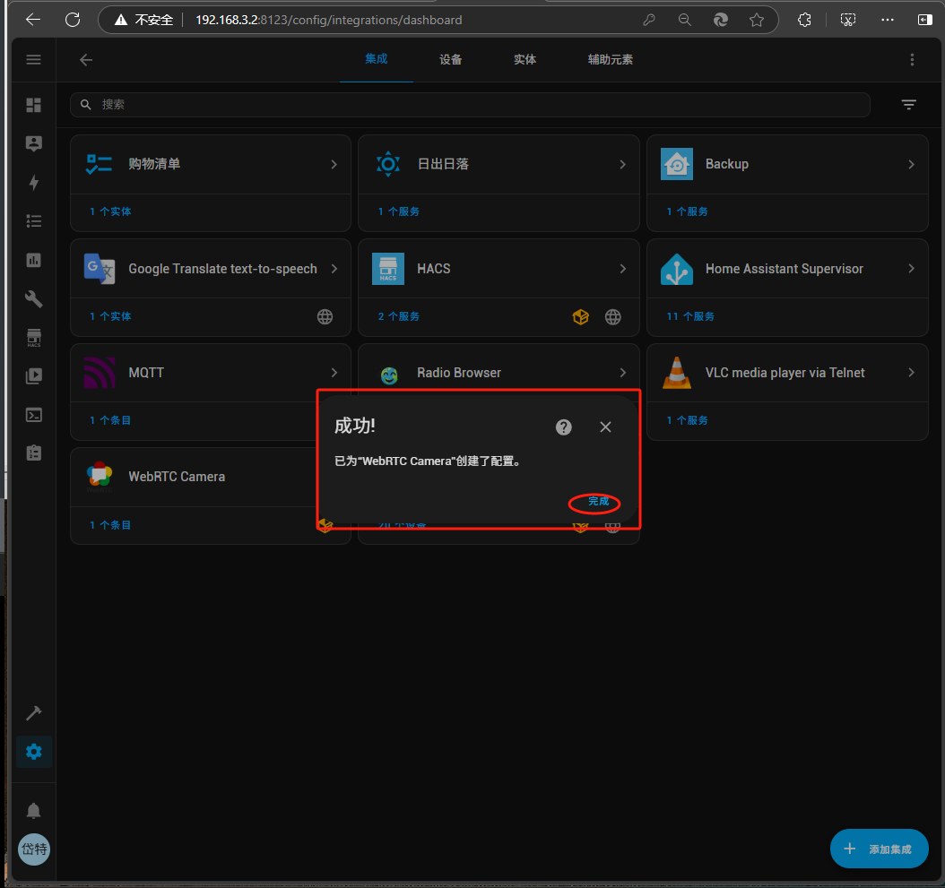Open HACS in the left sidebar
The image size is (945, 888).
34,338
